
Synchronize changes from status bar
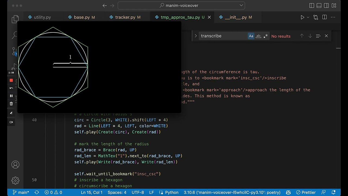click(x=37, y=192)
